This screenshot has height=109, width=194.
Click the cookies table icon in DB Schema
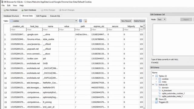[x=160, y=79]
